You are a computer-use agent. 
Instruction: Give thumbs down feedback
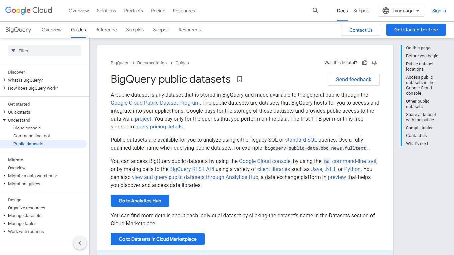pos(375,63)
